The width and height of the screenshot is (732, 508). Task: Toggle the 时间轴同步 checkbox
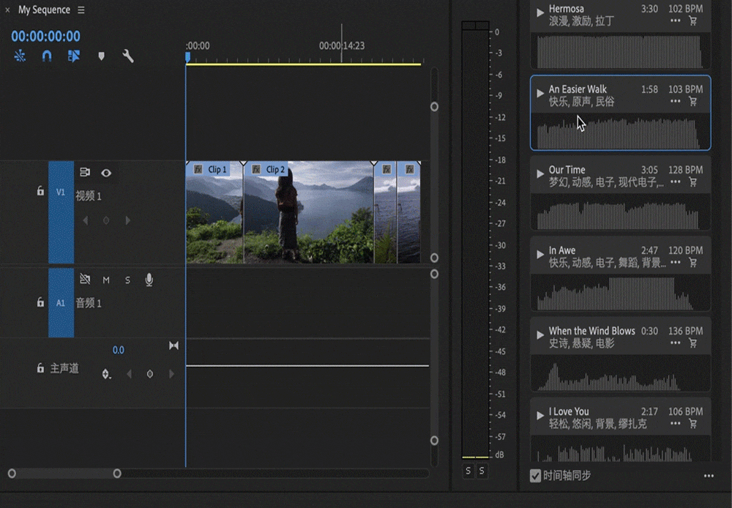[535, 476]
